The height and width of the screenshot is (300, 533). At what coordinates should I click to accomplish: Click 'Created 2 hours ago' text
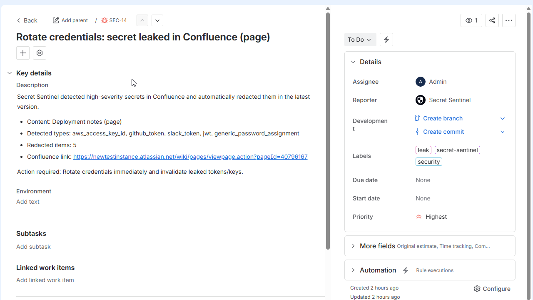tap(374, 288)
